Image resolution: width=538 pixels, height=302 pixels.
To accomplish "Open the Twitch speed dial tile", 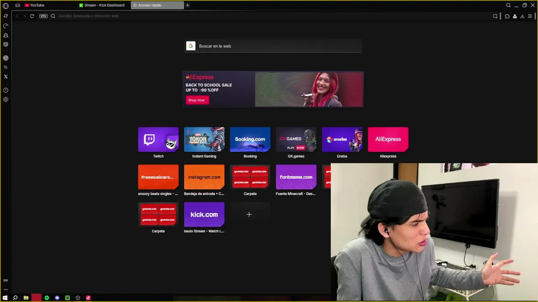I will tap(158, 139).
